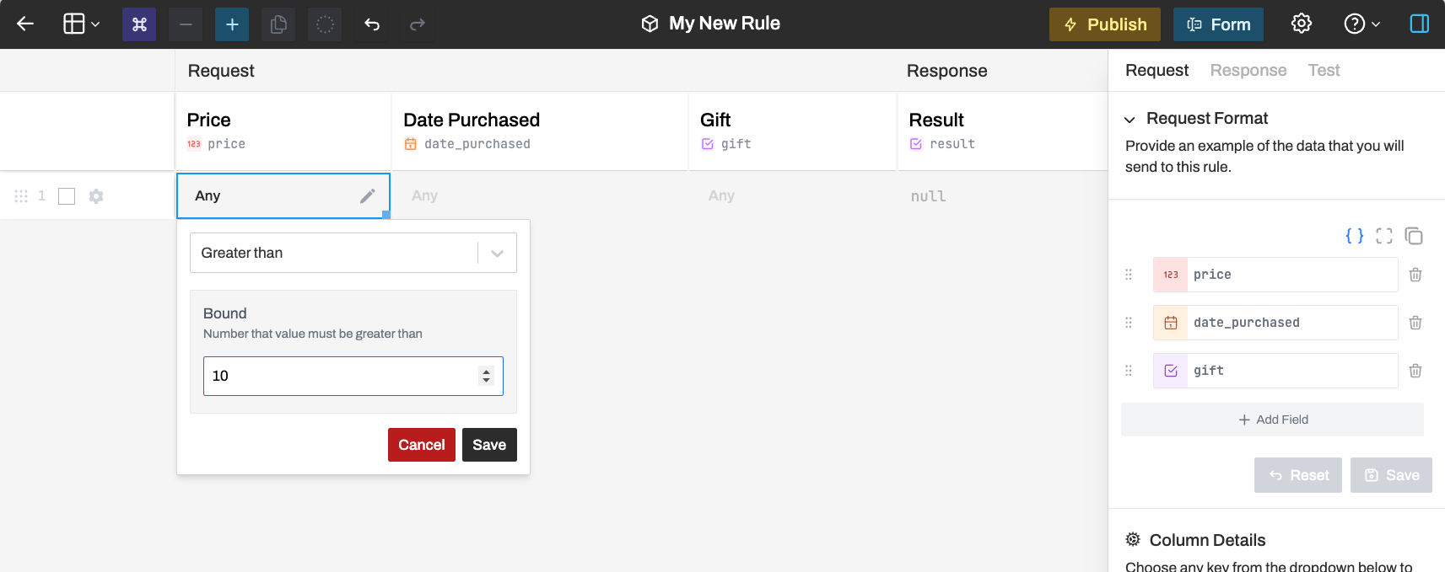Image resolution: width=1445 pixels, height=572 pixels.
Task: Click the curly braces JSON view icon
Action: pyautogui.click(x=1355, y=236)
